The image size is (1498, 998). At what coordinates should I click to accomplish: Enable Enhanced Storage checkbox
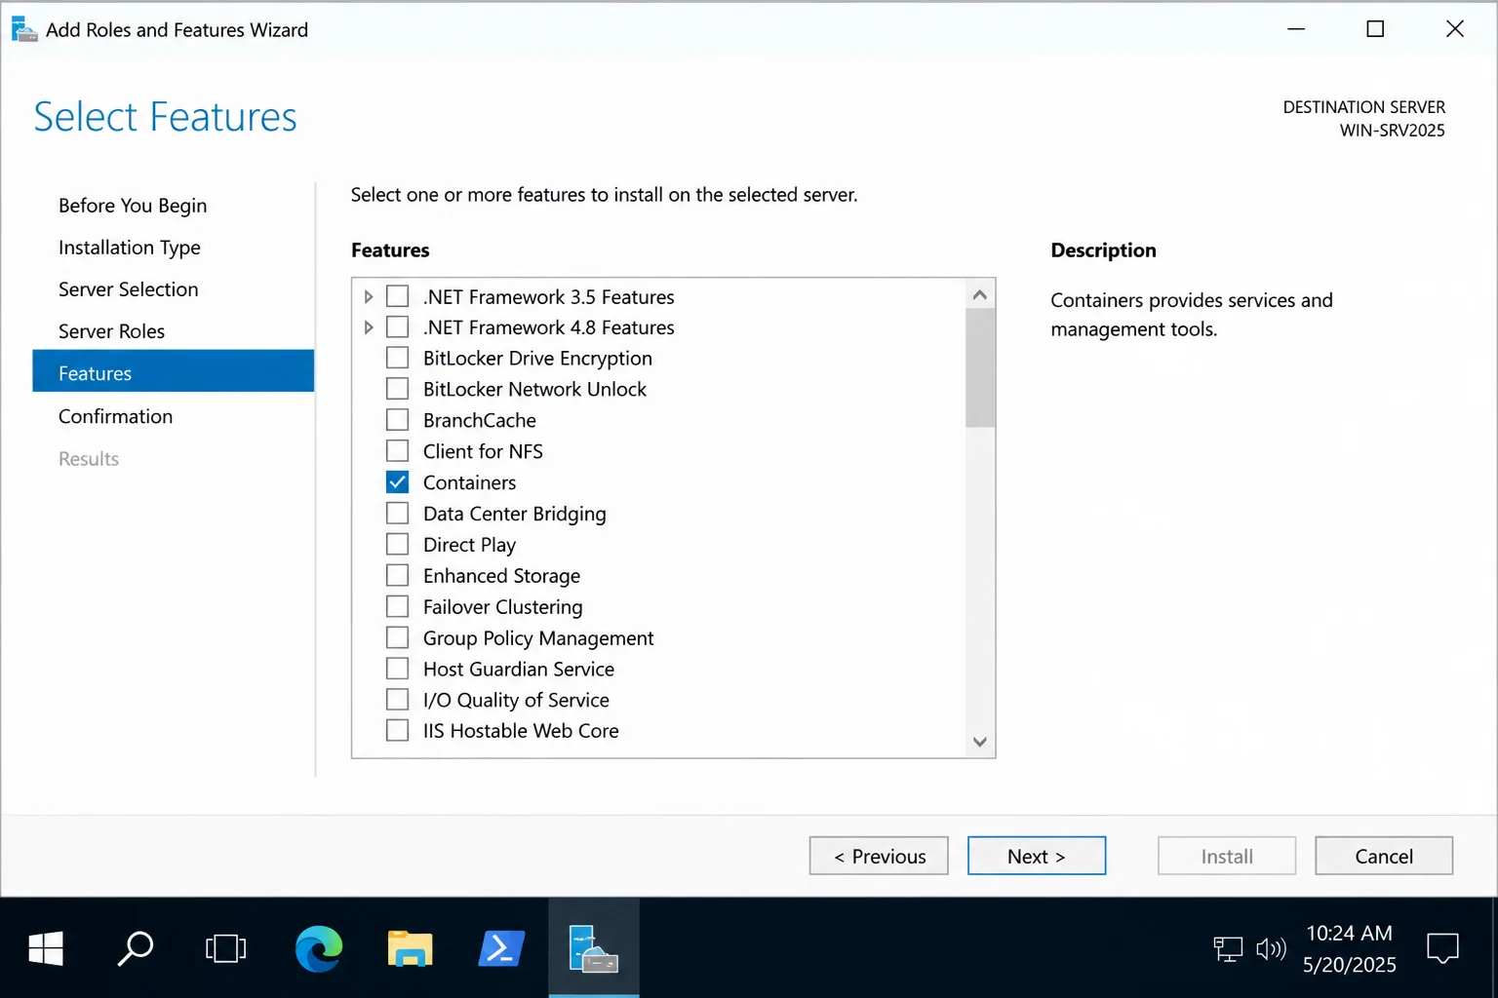[x=397, y=576]
